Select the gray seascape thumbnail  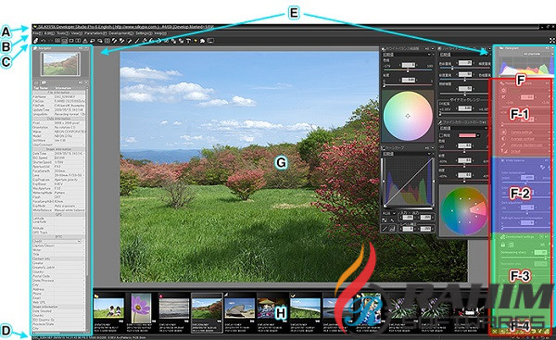174,308
